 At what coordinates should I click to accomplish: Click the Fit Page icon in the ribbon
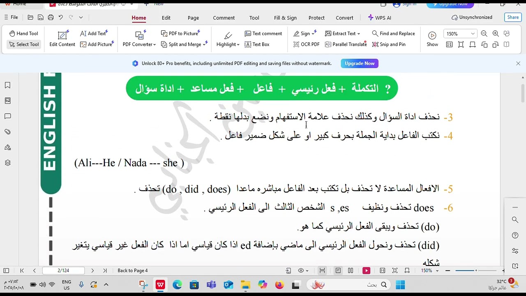coord(461,44)
